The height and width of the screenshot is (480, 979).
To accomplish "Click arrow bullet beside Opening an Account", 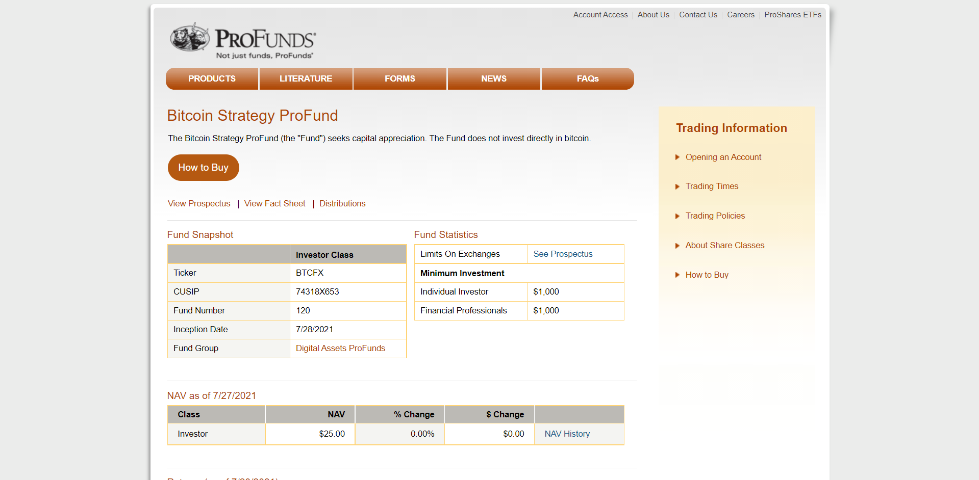I will (x=677, y=157).
